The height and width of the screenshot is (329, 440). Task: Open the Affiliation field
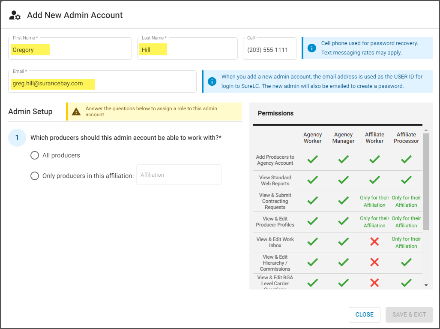[x=179, y=175]
